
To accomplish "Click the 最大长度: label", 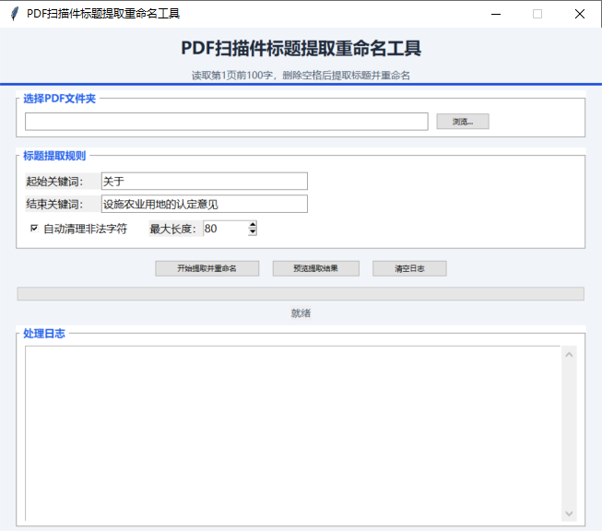I will (x=172, y=229).
